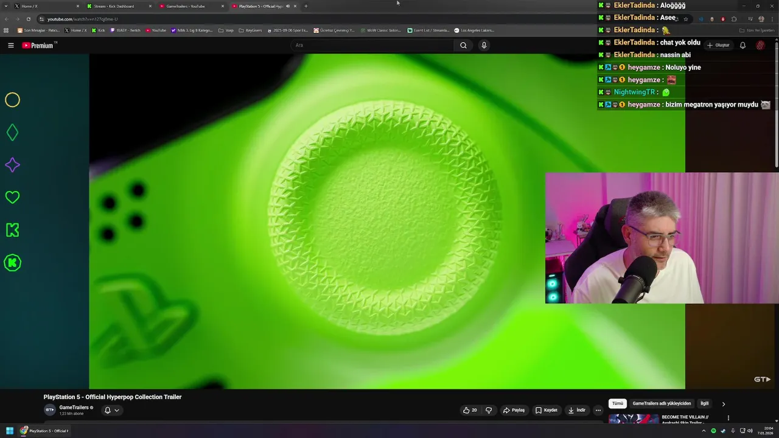Viewport: 779px width, 438px height.
Task: Open Event List / Streamlabs bookmark
Action: tap(428, 30)
